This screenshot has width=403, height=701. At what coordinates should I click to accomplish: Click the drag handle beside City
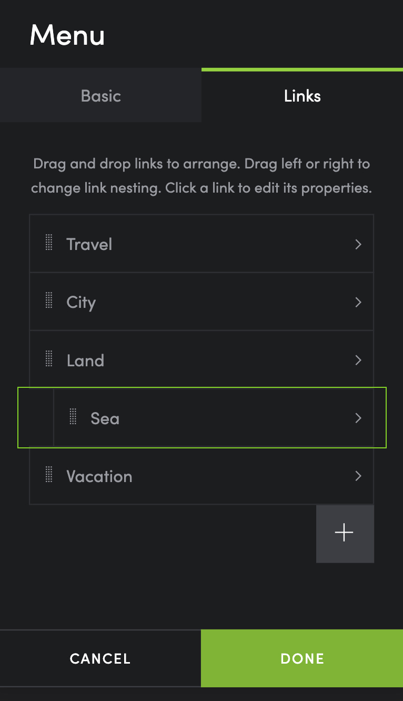[49, 302]
